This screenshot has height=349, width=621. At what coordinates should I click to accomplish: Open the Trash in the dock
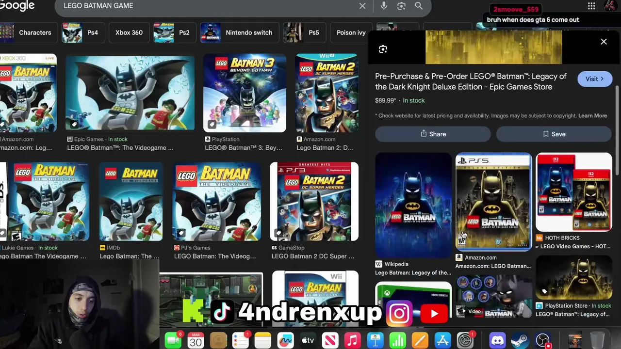point(597,340)
